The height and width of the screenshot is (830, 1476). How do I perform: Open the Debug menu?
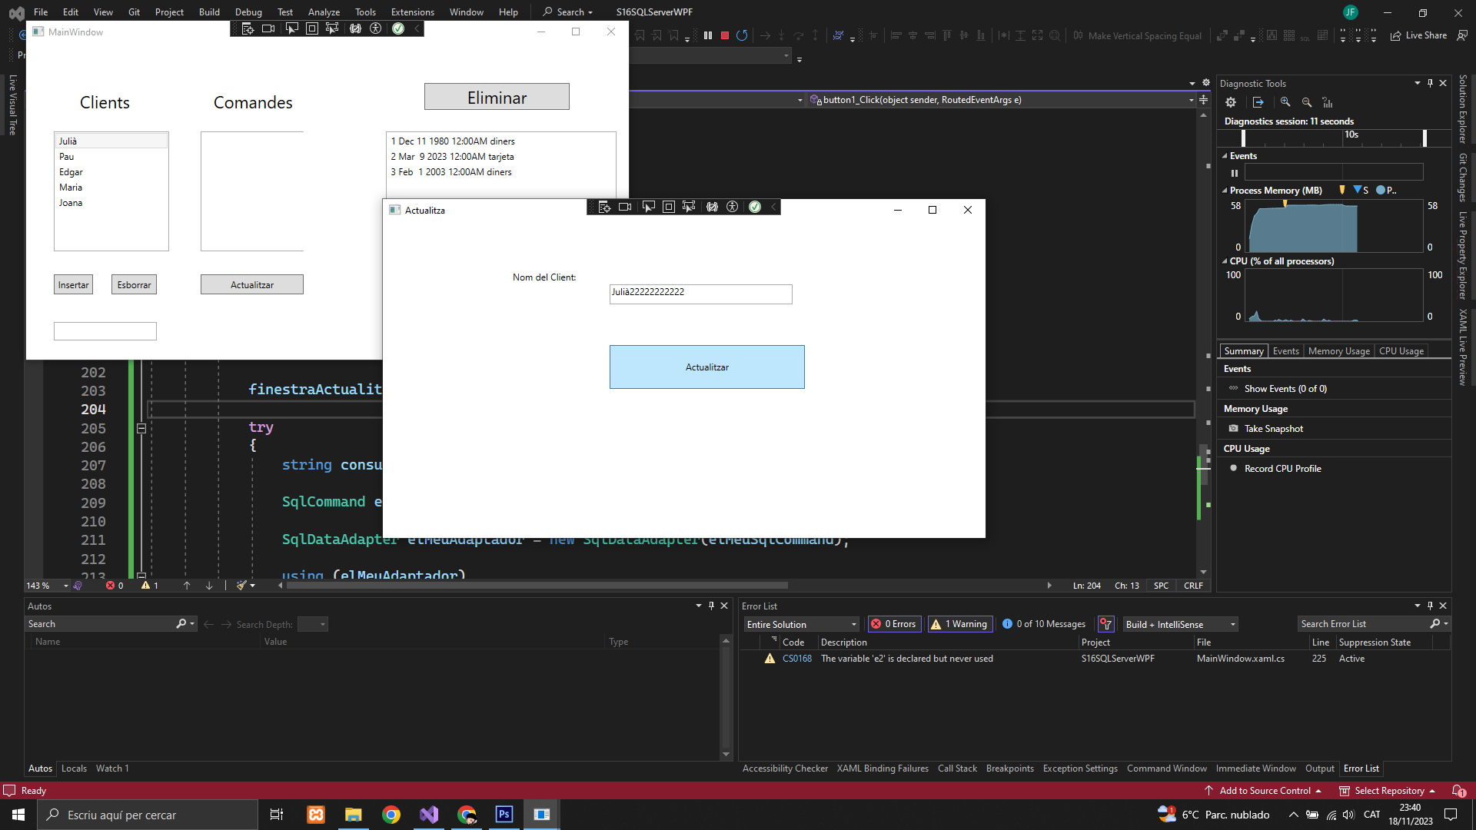(x=248, y=12)
